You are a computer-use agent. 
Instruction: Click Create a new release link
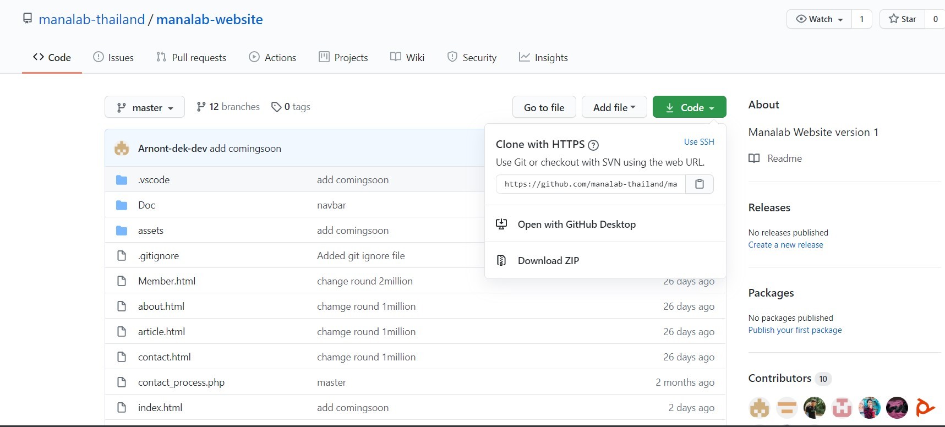(x=785, y=245)
